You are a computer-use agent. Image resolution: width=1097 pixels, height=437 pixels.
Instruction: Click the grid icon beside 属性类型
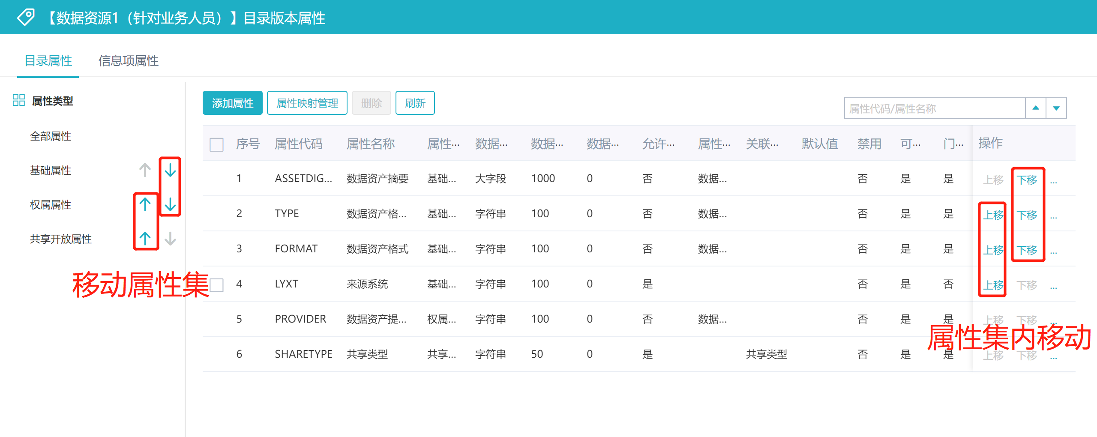[19, 100]
